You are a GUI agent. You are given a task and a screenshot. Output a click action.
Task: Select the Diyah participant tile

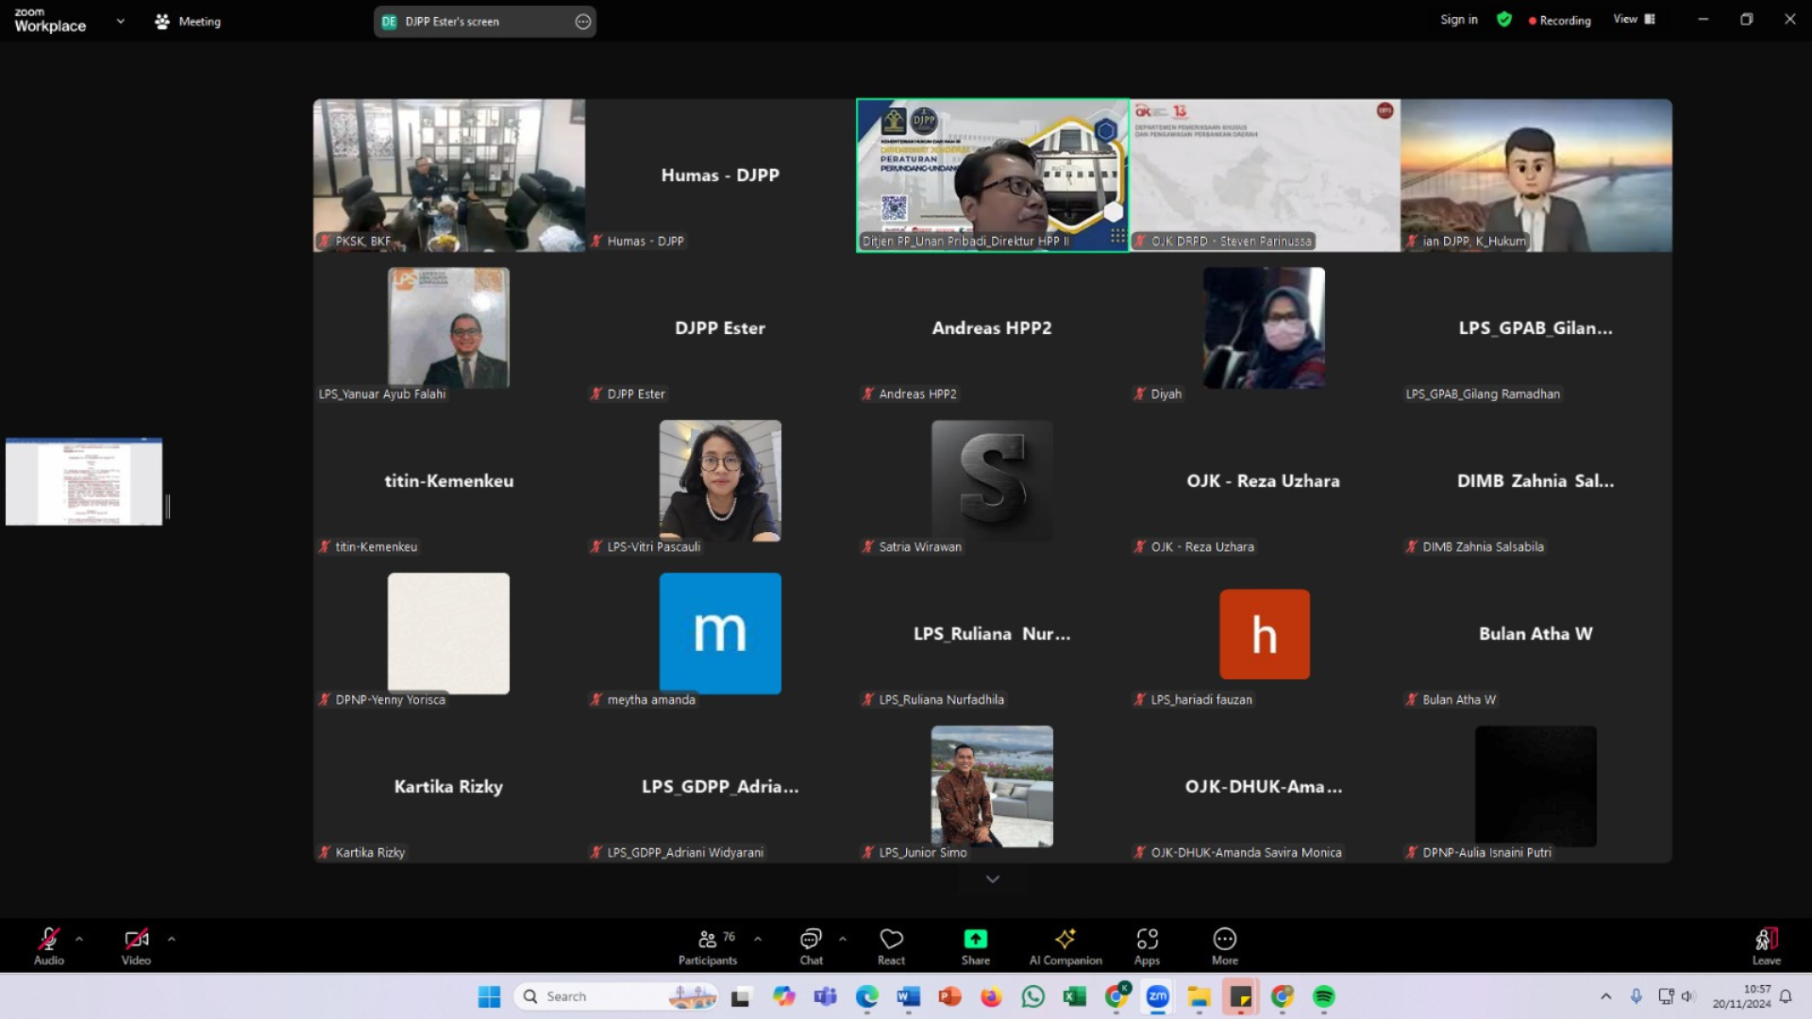point(1265,328)
